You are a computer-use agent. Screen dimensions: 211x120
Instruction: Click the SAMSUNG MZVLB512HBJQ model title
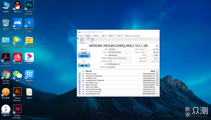click(x=118, y=46)
